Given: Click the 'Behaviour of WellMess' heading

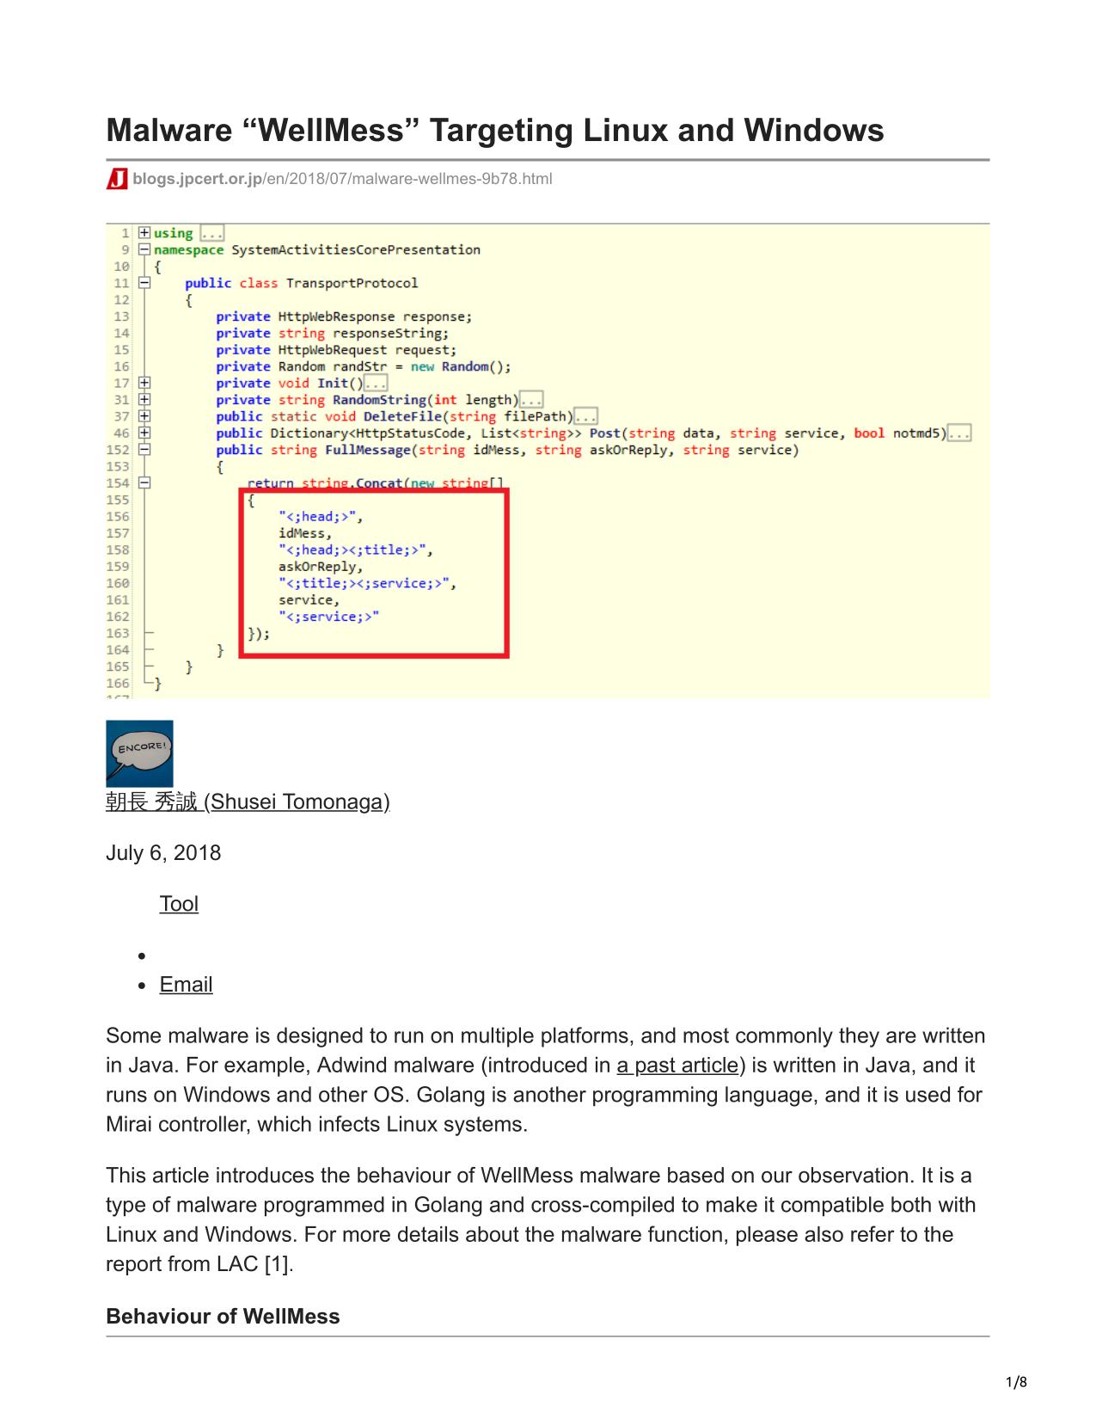Looking at the screenshot, I should [x=223, y=1317].
